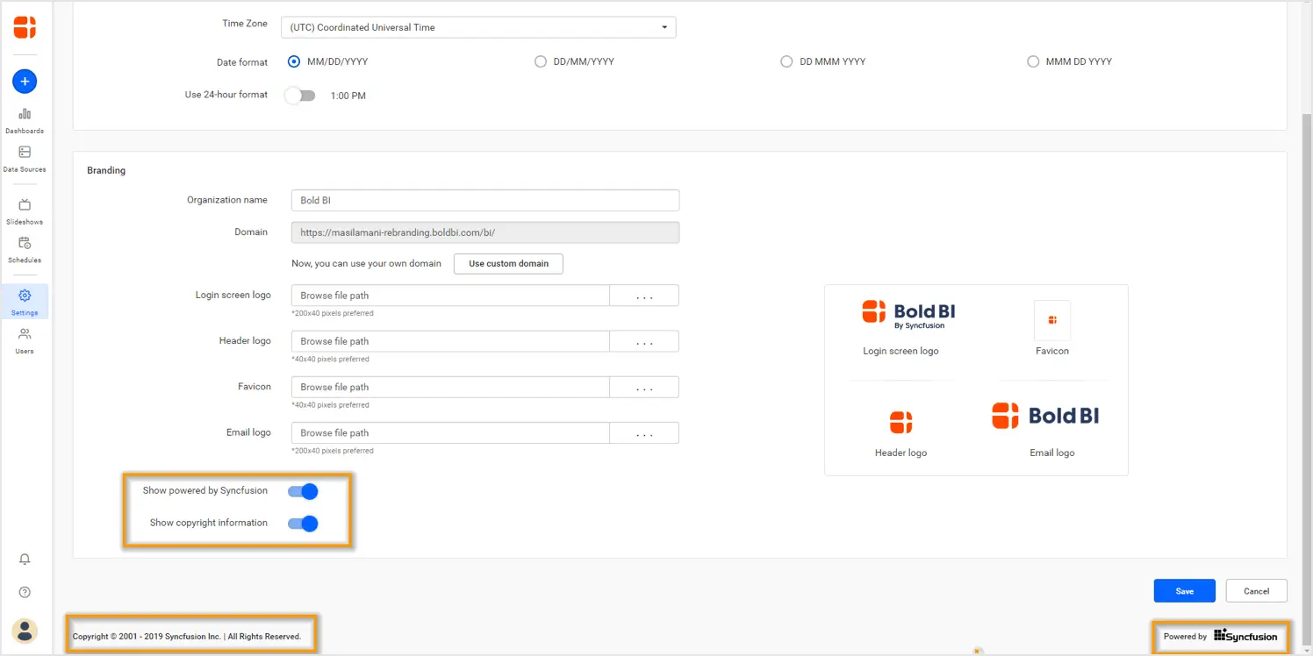Screen dimensions: 1313x656
Task: Go to Slideshows section
Action: tap(25, 211)
